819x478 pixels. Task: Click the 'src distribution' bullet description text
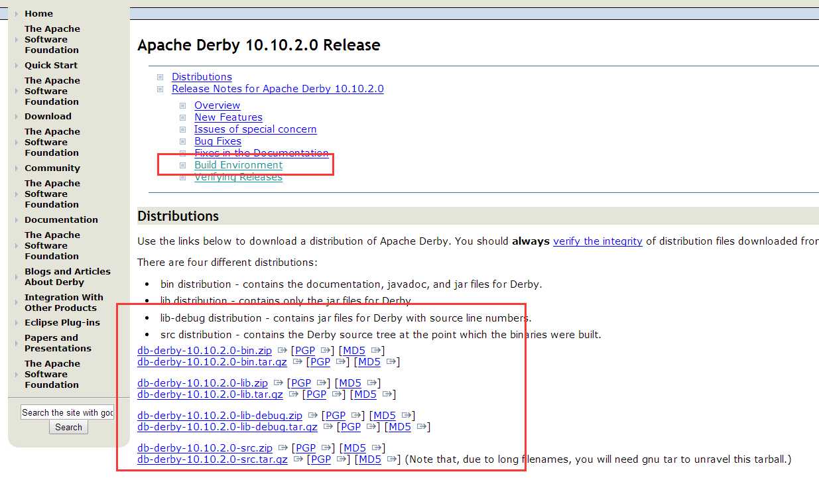tap(381, 335)
